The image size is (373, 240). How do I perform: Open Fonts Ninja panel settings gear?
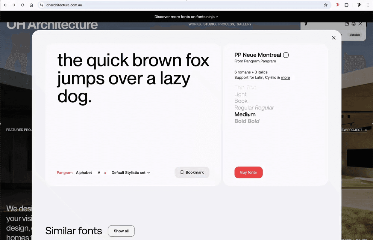354,24
